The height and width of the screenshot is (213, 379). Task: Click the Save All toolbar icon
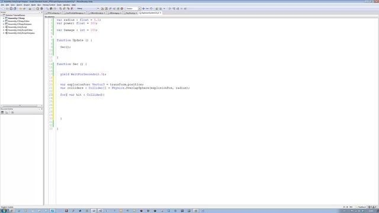coord(15,8)
